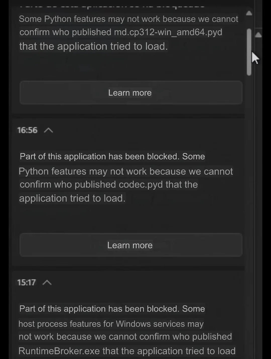Open Learn more for the codec.pyd notification
271x359 pixels.
[131, 245]
